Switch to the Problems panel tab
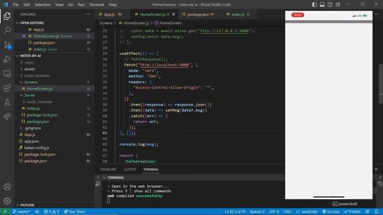 (108, 170)
